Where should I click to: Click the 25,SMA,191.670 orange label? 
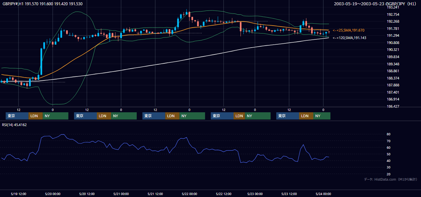pyautogui.click(x=349, y=30)
